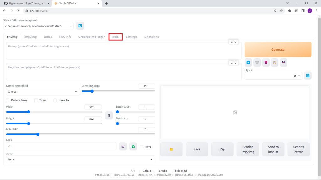Image resolution: width=321 pixels, height=180 pixels.
Task: Click the CFG Scale slider handle
Action: click(38, 134)
